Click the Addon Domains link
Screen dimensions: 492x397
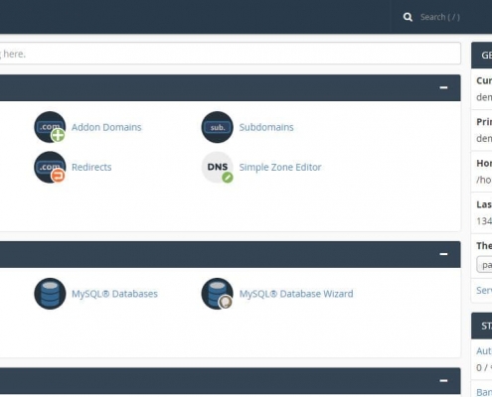point(106,127)
